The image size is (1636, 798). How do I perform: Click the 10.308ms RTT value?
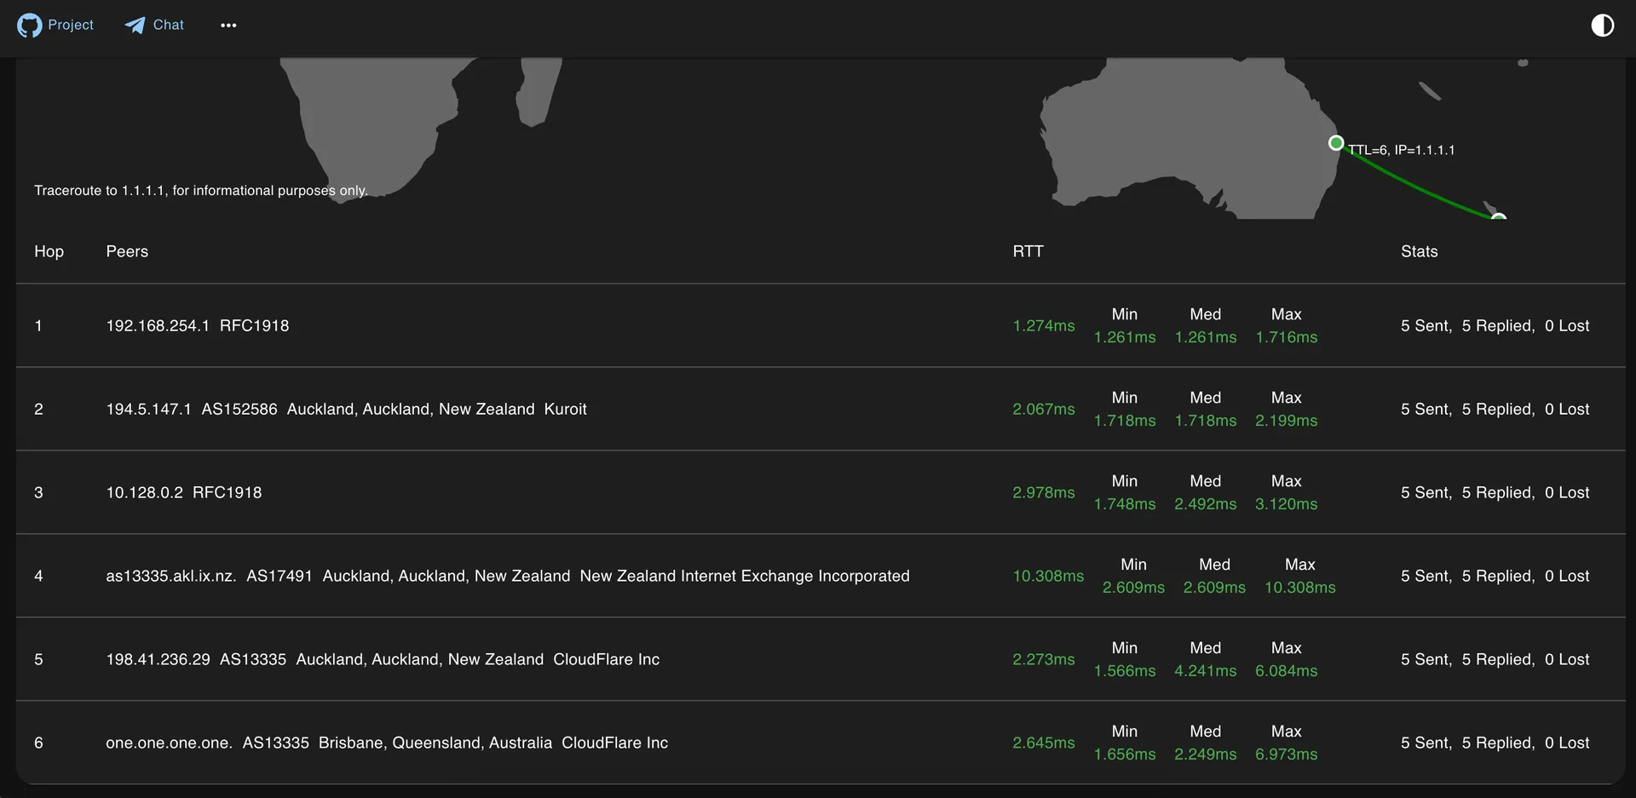1047,577
